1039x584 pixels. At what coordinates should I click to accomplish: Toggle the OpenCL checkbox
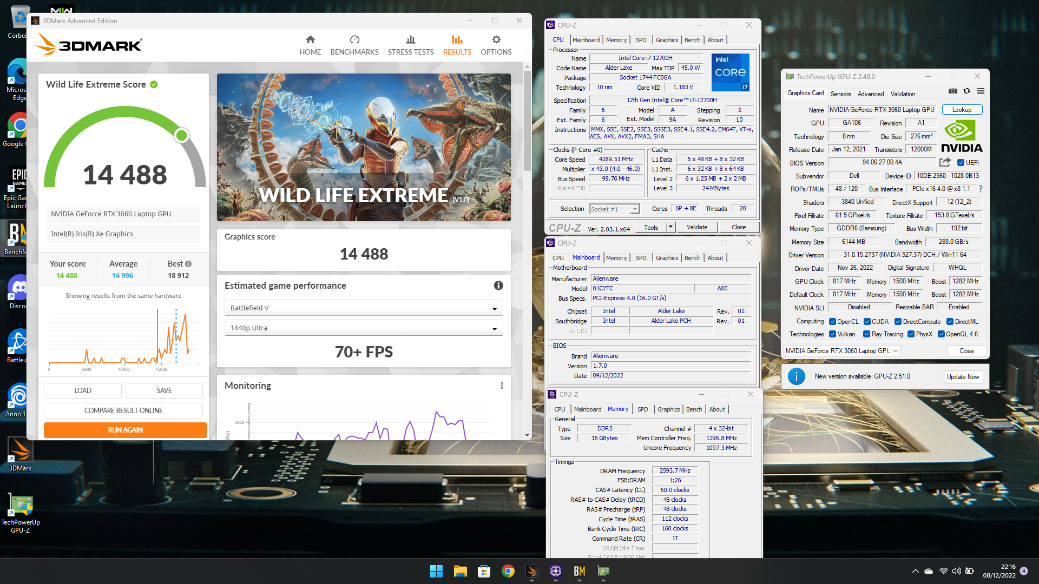(x=832, y=322)
